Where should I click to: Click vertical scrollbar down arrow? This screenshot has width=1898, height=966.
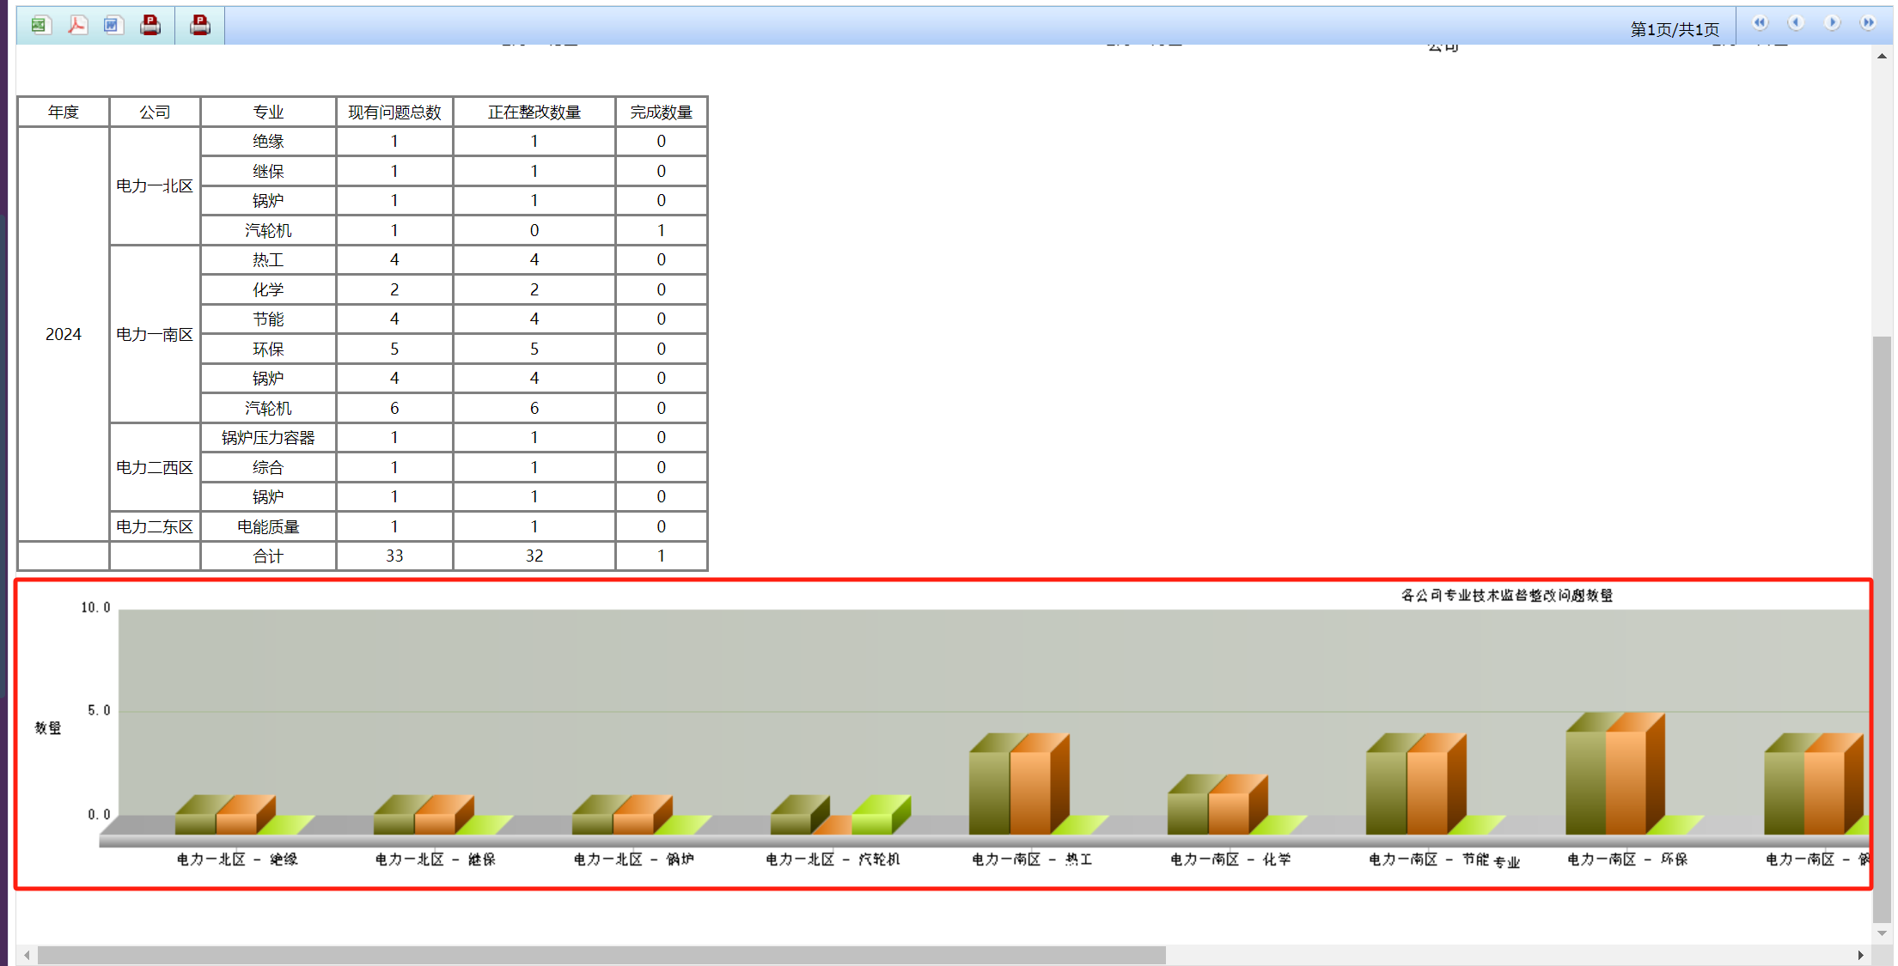tap(1882, 933)
